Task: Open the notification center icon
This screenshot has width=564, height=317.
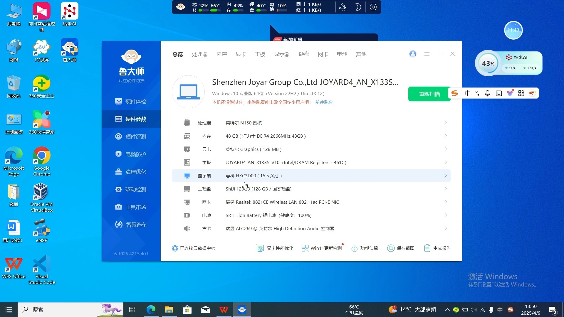Action: click(553, 310)
